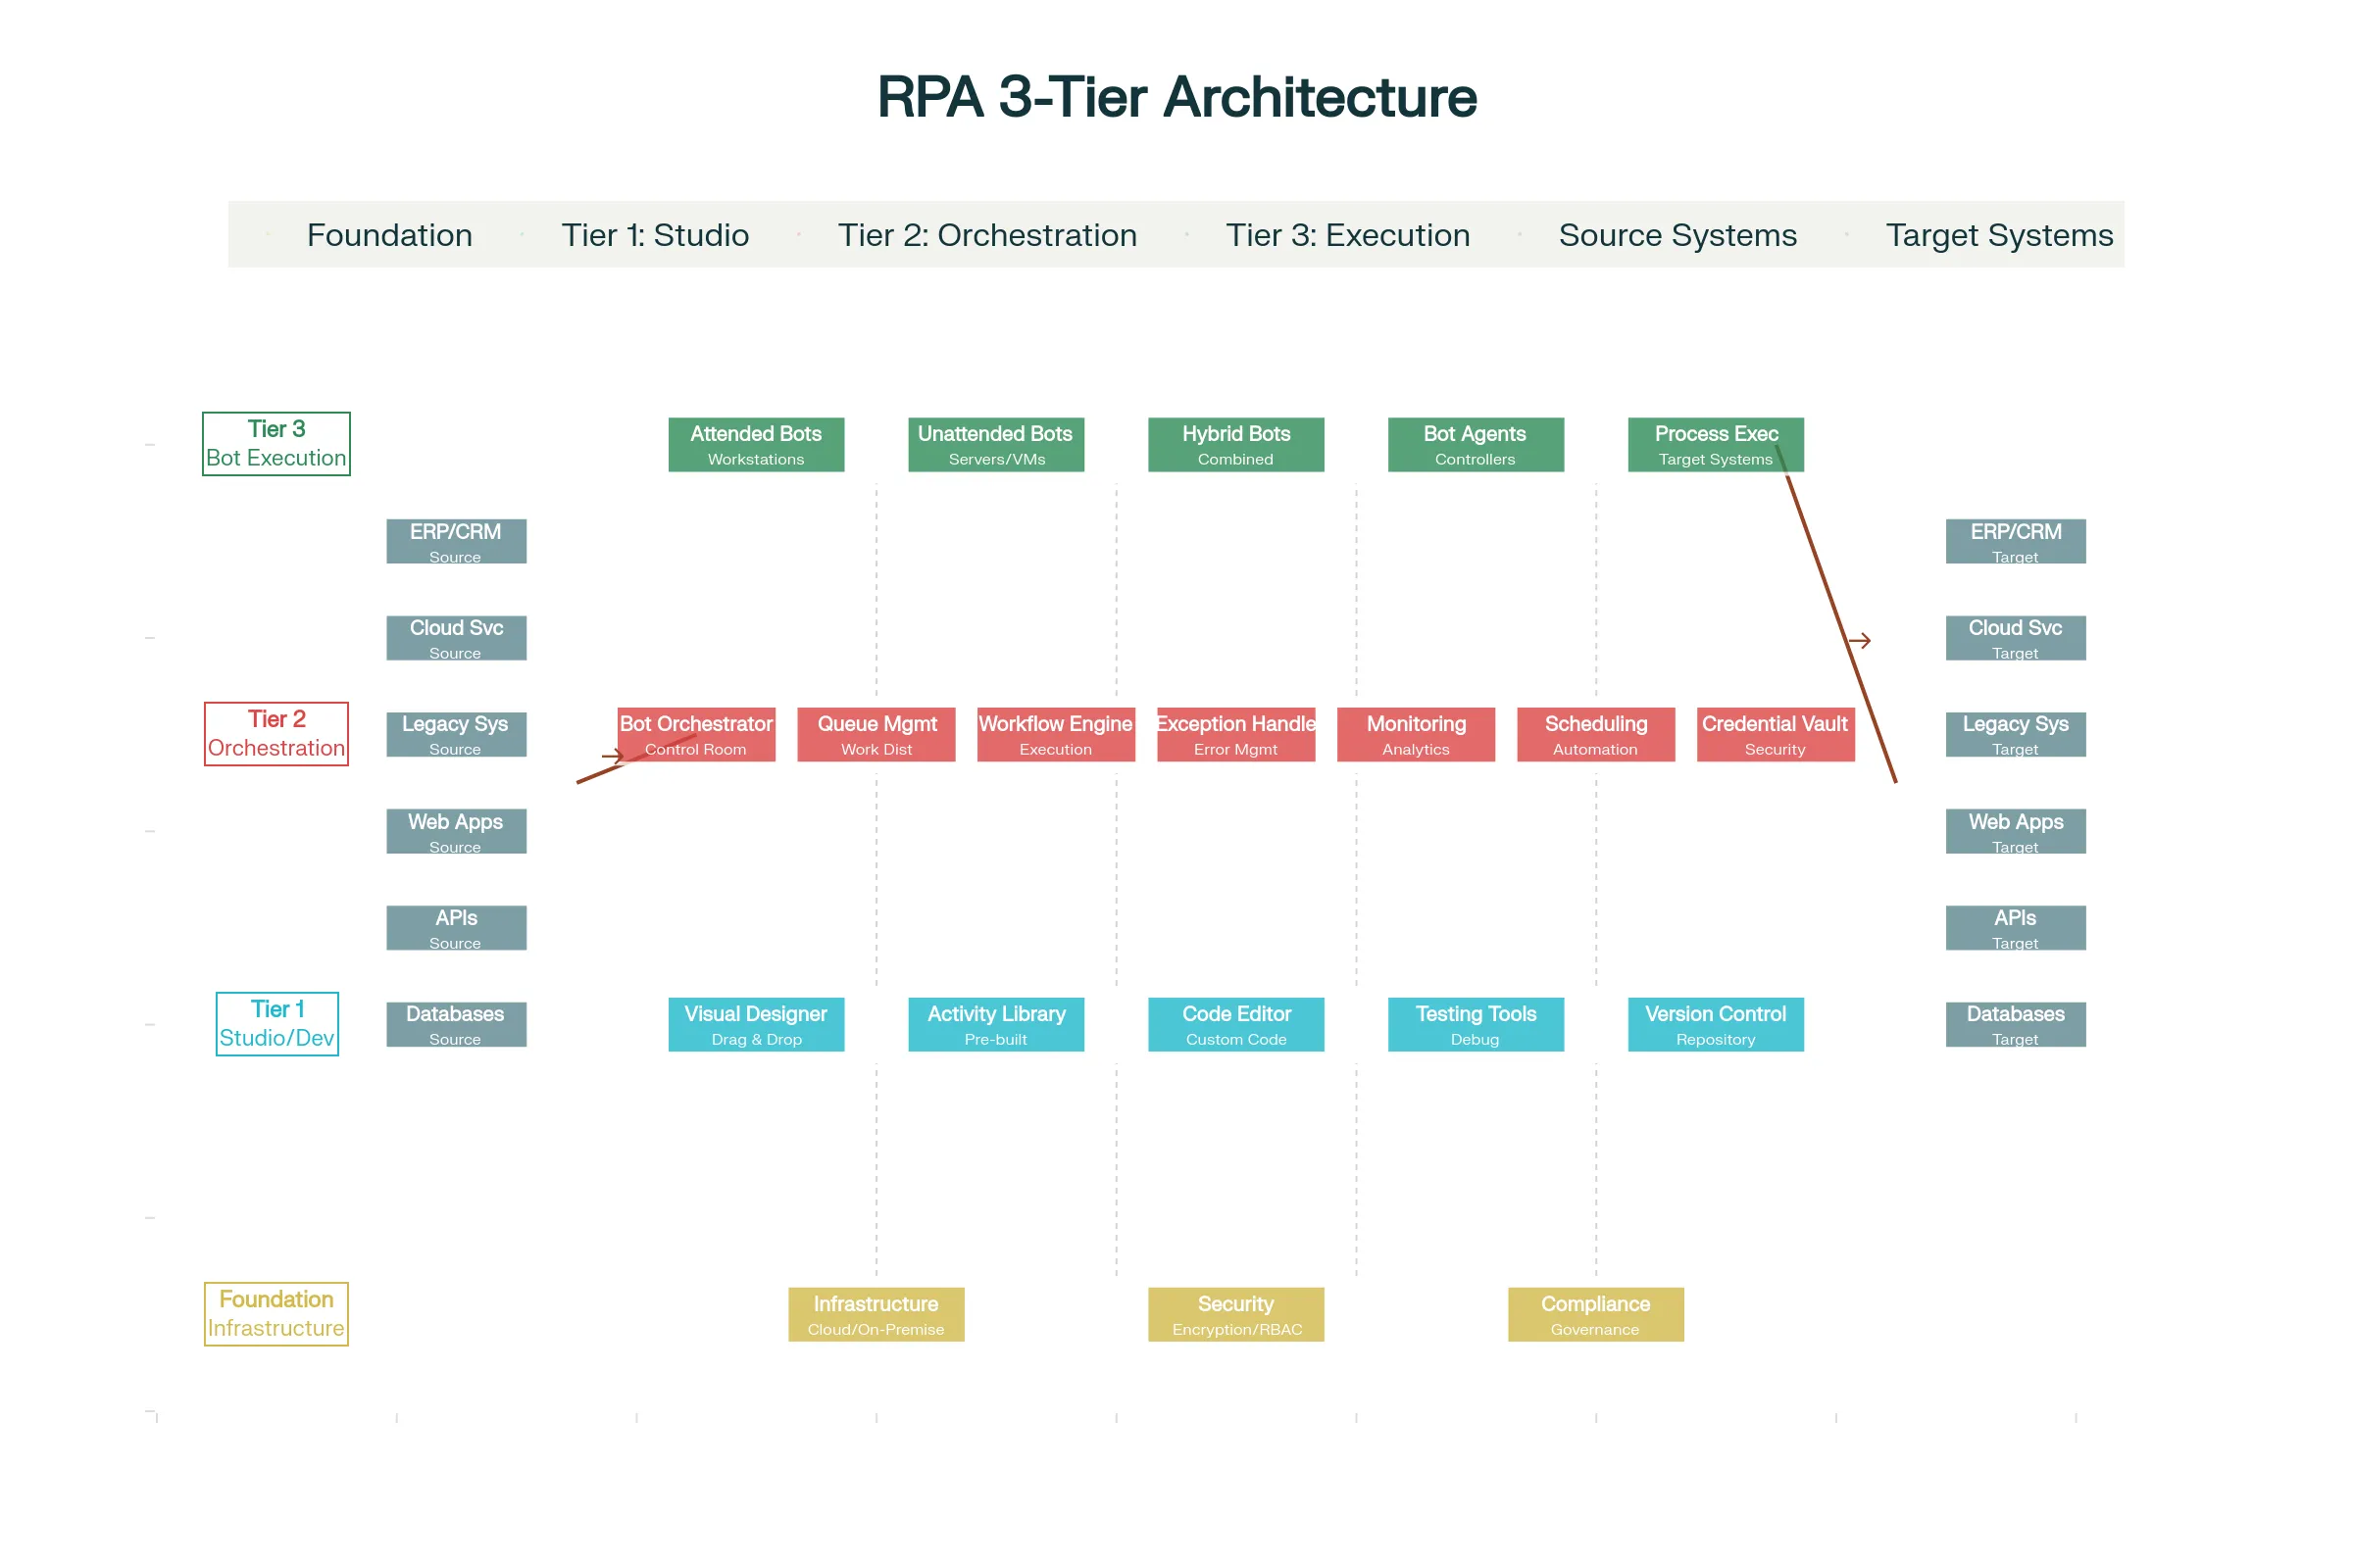The height and width of the screenshot is (1568, 2353).
Task: Select the Process Exec node
Action: point(1715,443)
